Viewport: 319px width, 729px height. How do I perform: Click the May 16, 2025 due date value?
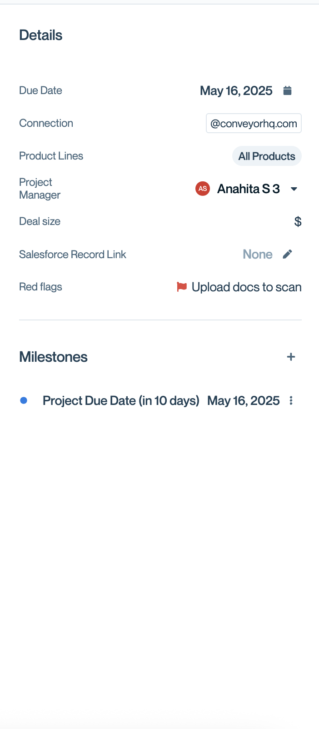click(236, 90)
